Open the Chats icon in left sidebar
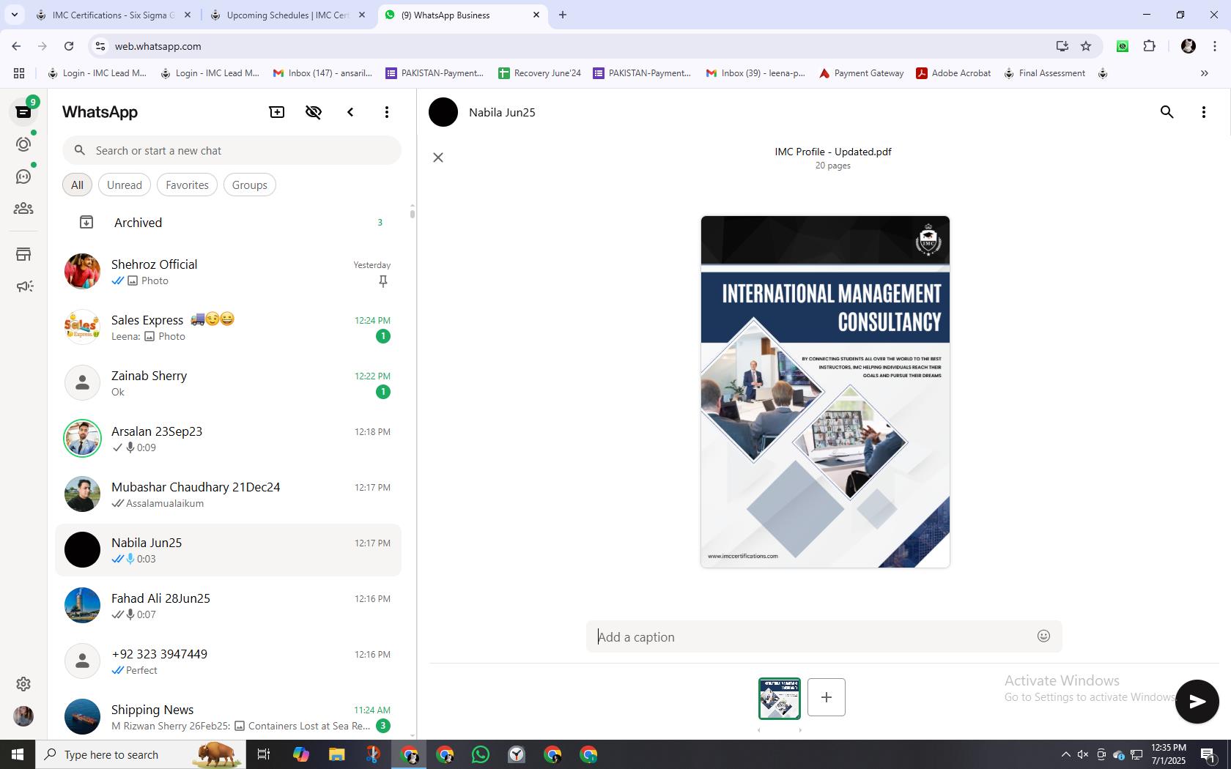Viewport: 1231px width, 769px height. tap(23, 112)
